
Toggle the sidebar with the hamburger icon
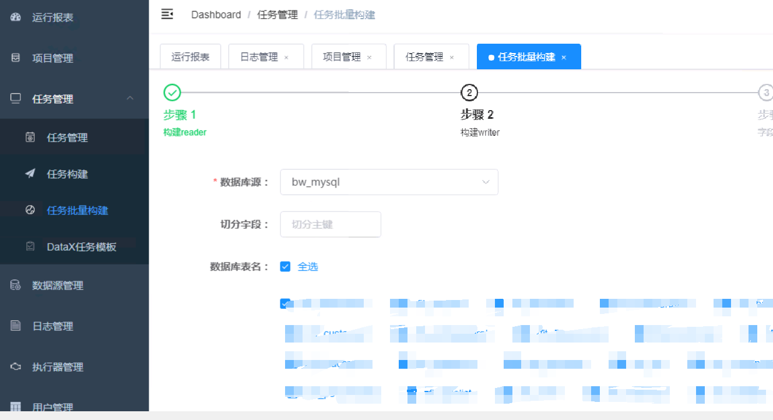[x=167, y=15]
